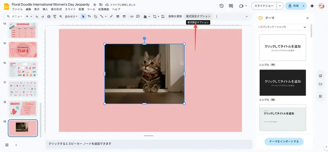
Task: Click the あ input tools icon
Action: pyautogui.click(x=145, y=16)
